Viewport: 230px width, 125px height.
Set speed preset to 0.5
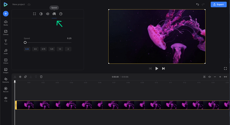click(x=35, y=49)
